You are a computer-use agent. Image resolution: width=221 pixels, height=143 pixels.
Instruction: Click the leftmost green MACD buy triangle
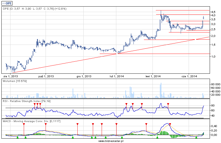coord(17,137)
